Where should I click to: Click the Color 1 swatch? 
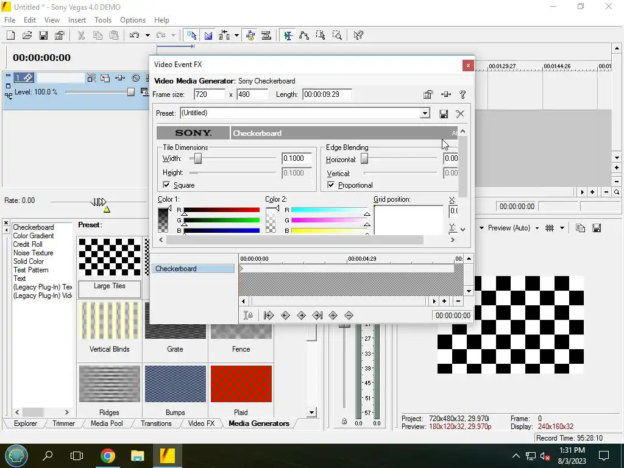(163, 219)
